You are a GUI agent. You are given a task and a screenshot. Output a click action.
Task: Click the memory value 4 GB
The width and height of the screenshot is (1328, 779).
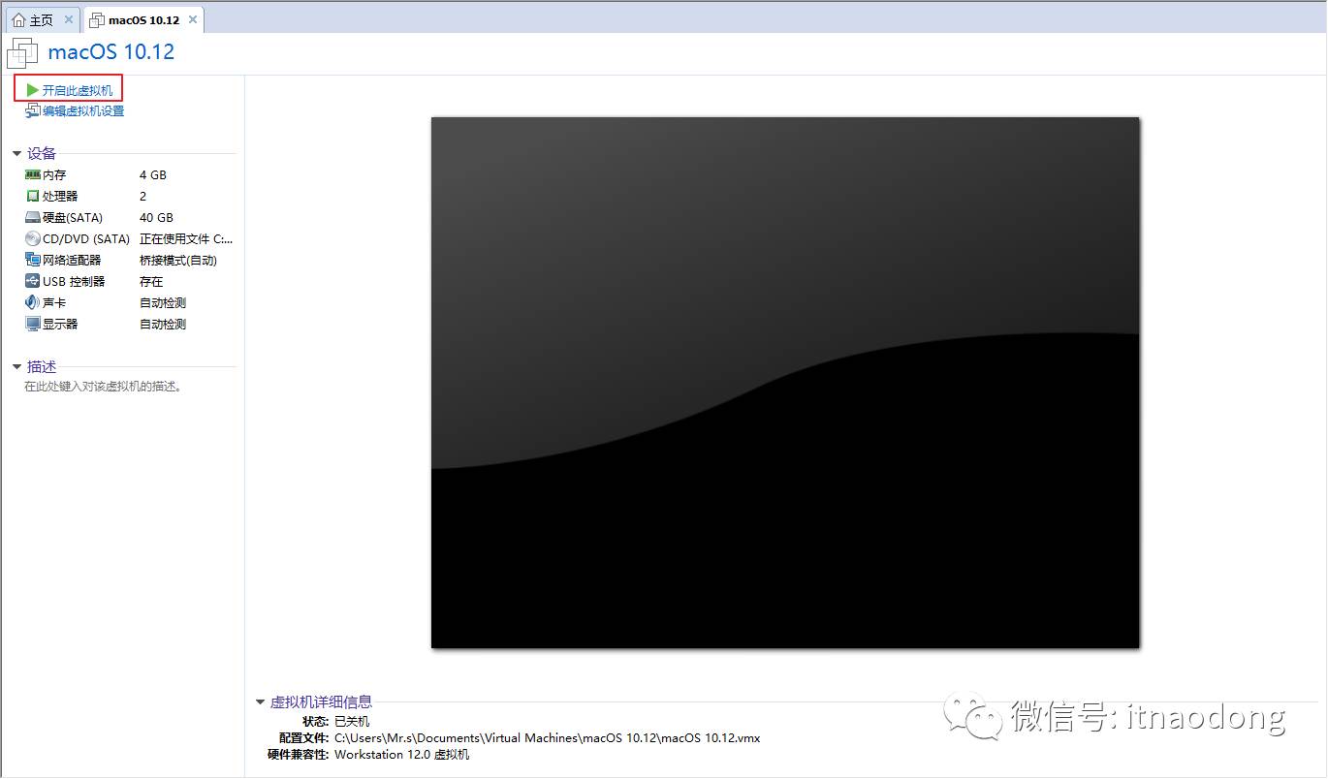point(153,175)
